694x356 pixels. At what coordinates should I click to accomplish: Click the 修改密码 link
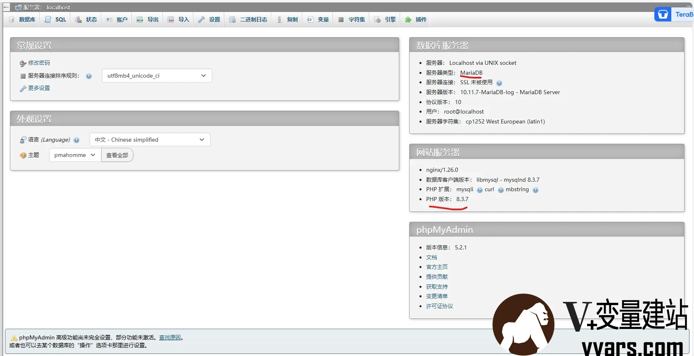[39, 63]
